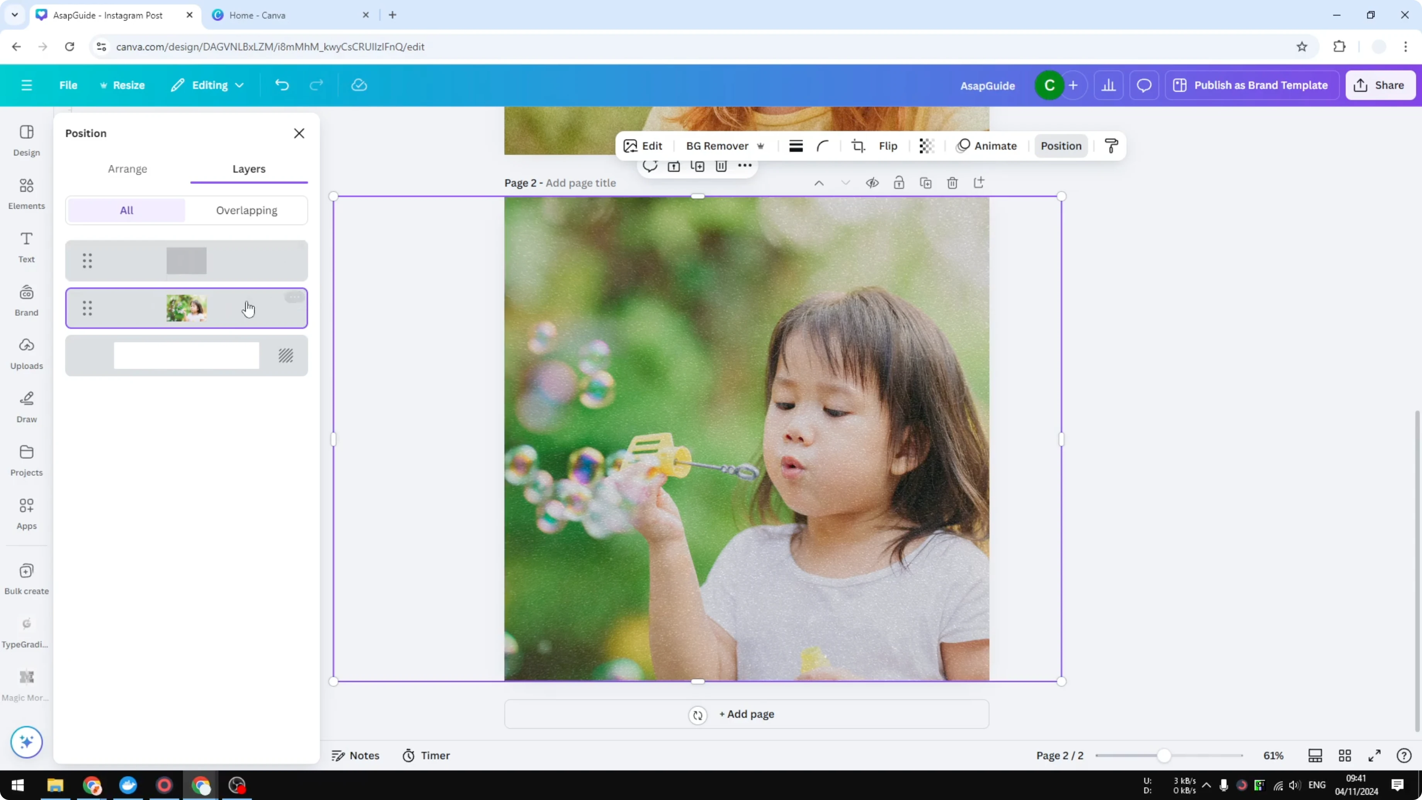
Task: Open the Uploads panel
Action: pos(26,353)
